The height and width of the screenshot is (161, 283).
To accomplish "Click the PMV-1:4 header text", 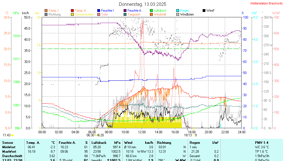I will click(x=262, y=142).
